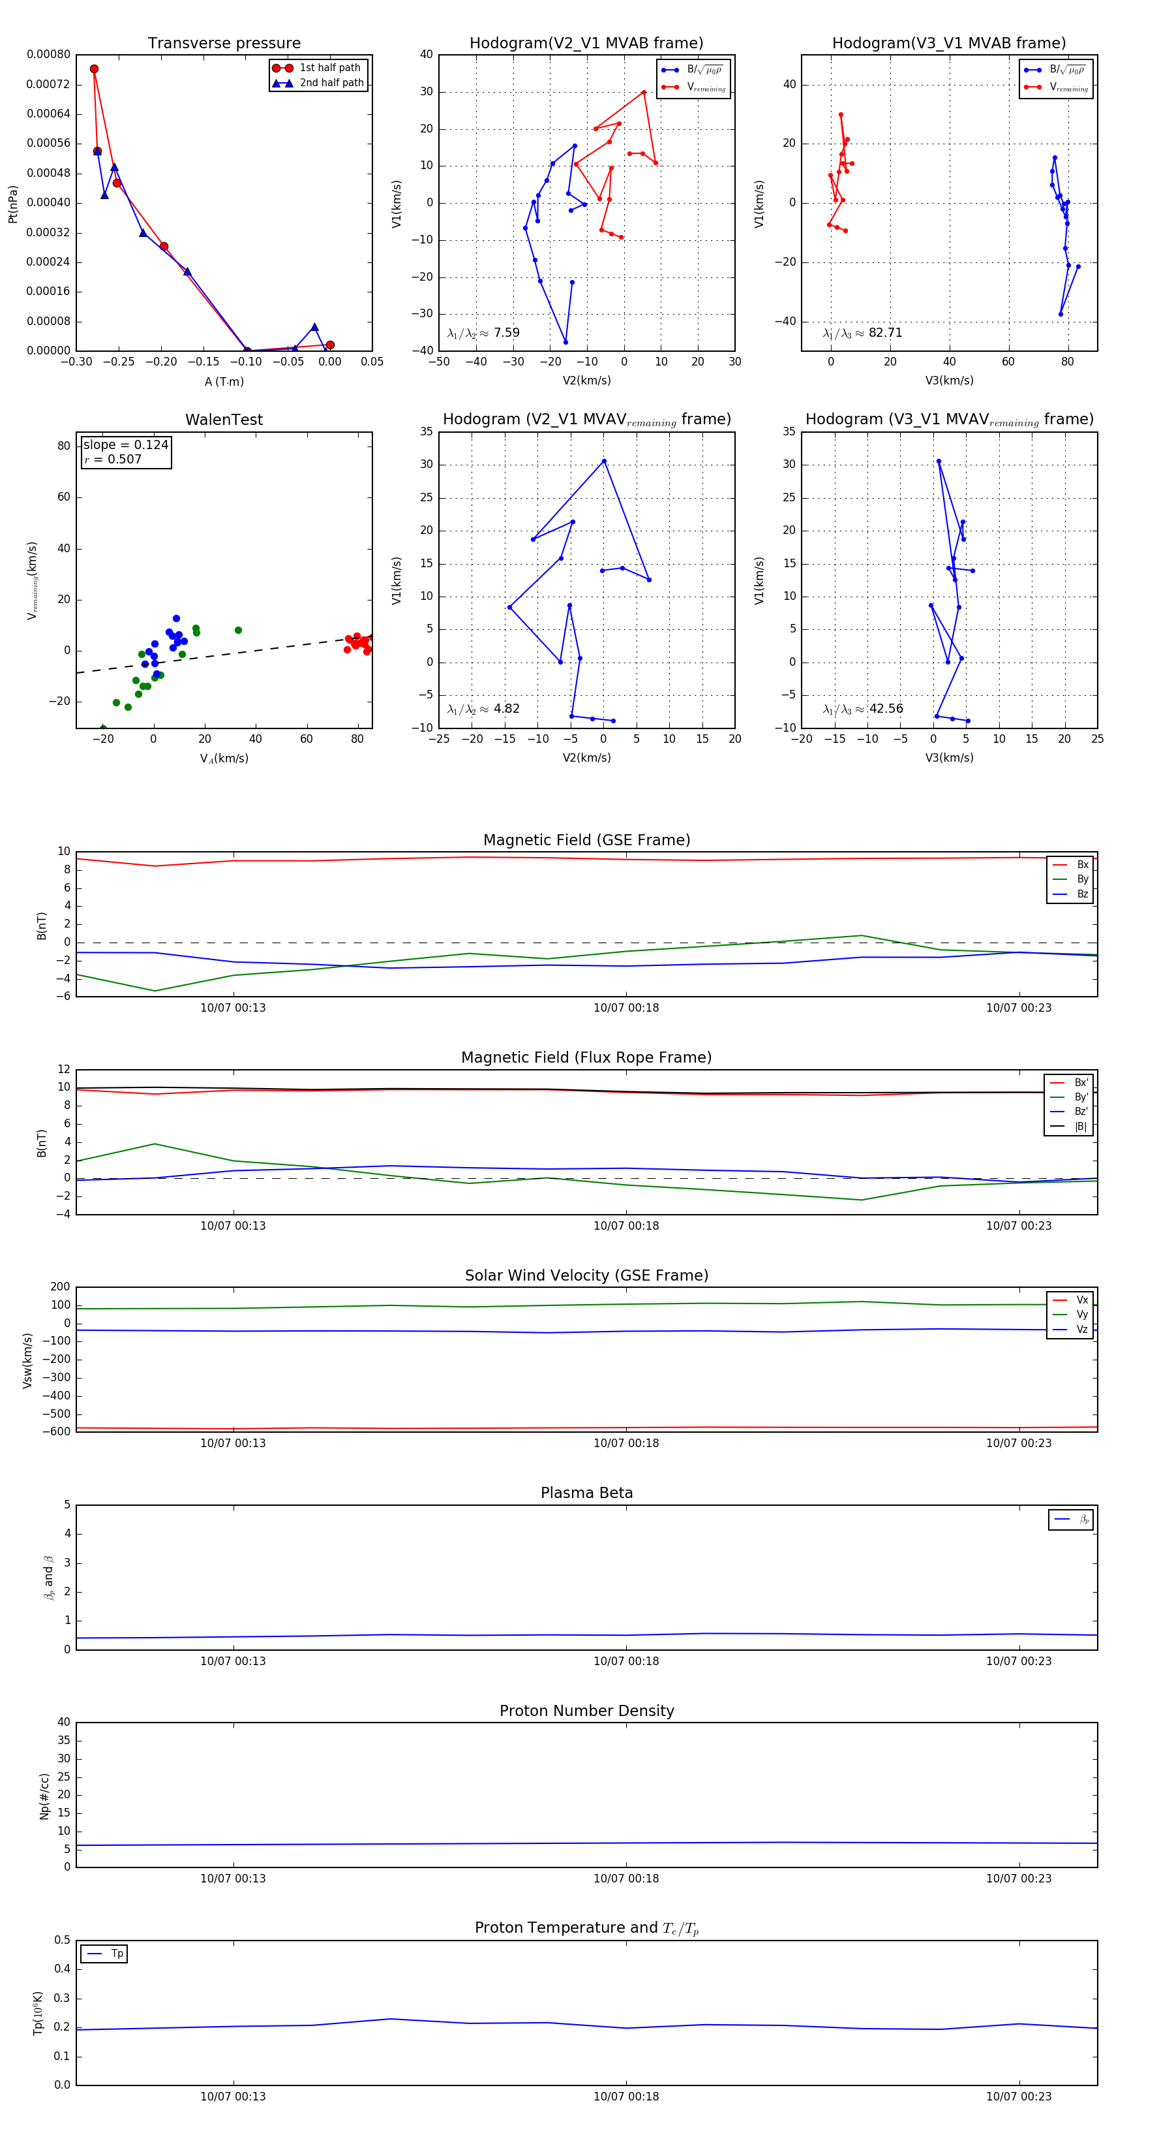Click isolated green point near V_A 33 in WalenTest
1174x2154 pixels.
click(x=238, y=631)
